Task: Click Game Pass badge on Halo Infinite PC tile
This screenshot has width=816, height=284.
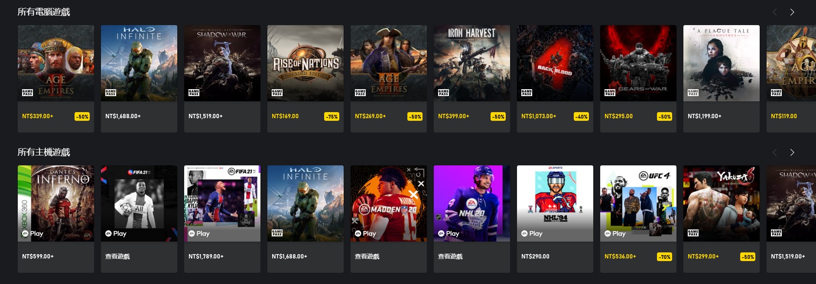Action: (111, 93)
